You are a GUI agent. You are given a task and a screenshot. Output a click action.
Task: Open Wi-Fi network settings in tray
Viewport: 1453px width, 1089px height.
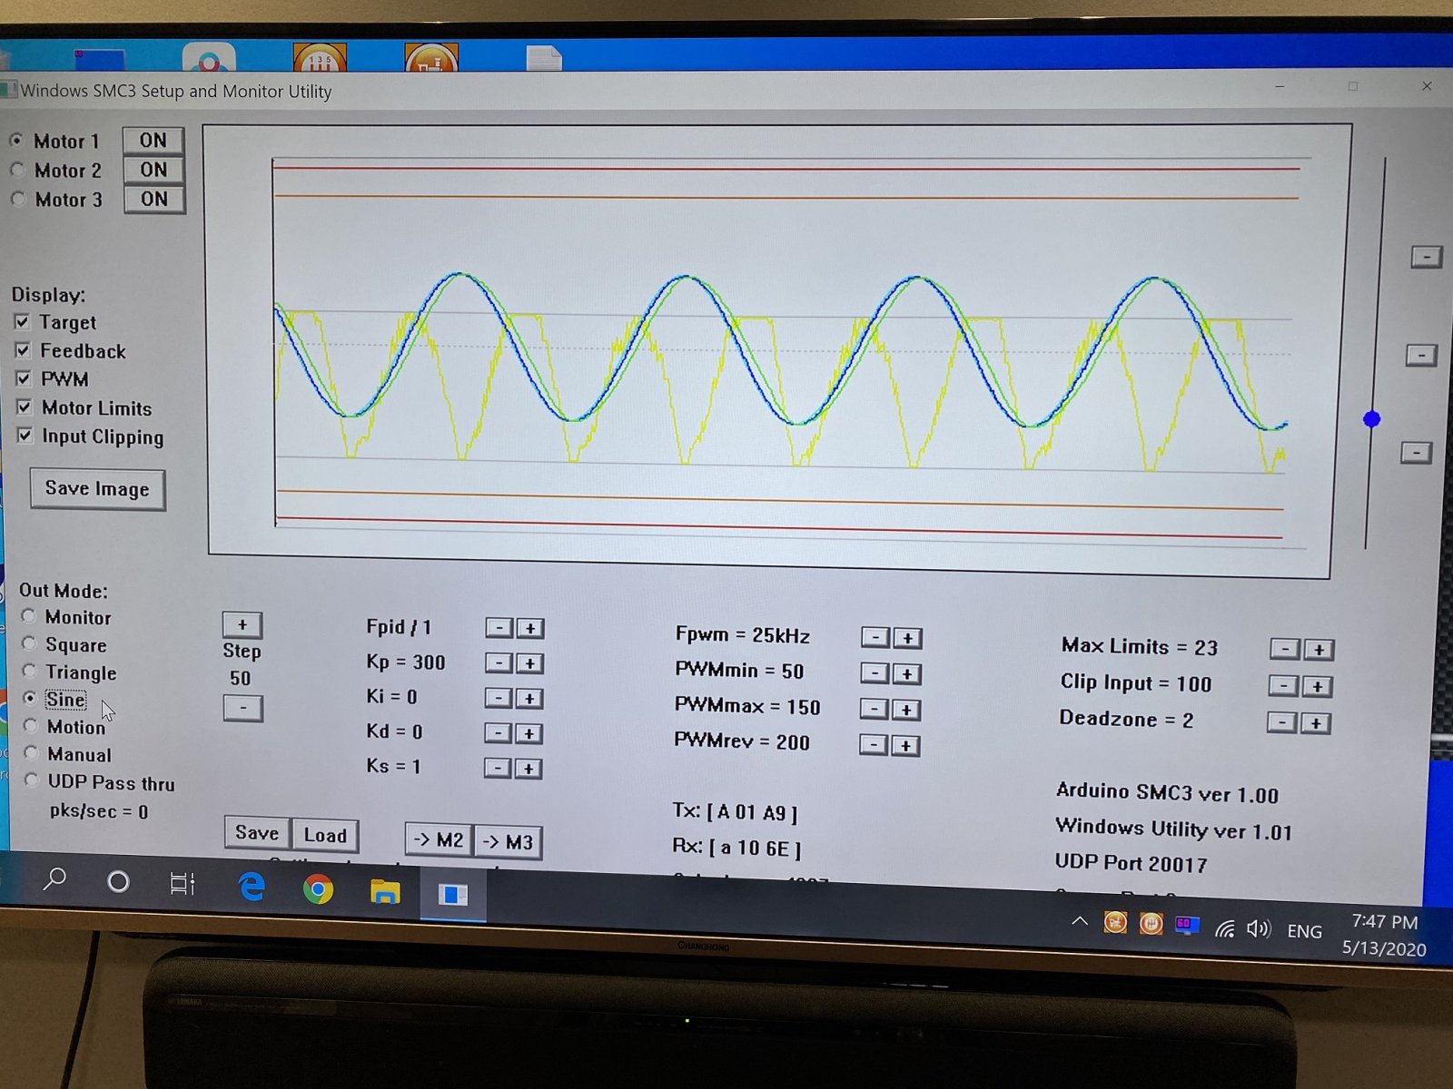coord(1224,928)
